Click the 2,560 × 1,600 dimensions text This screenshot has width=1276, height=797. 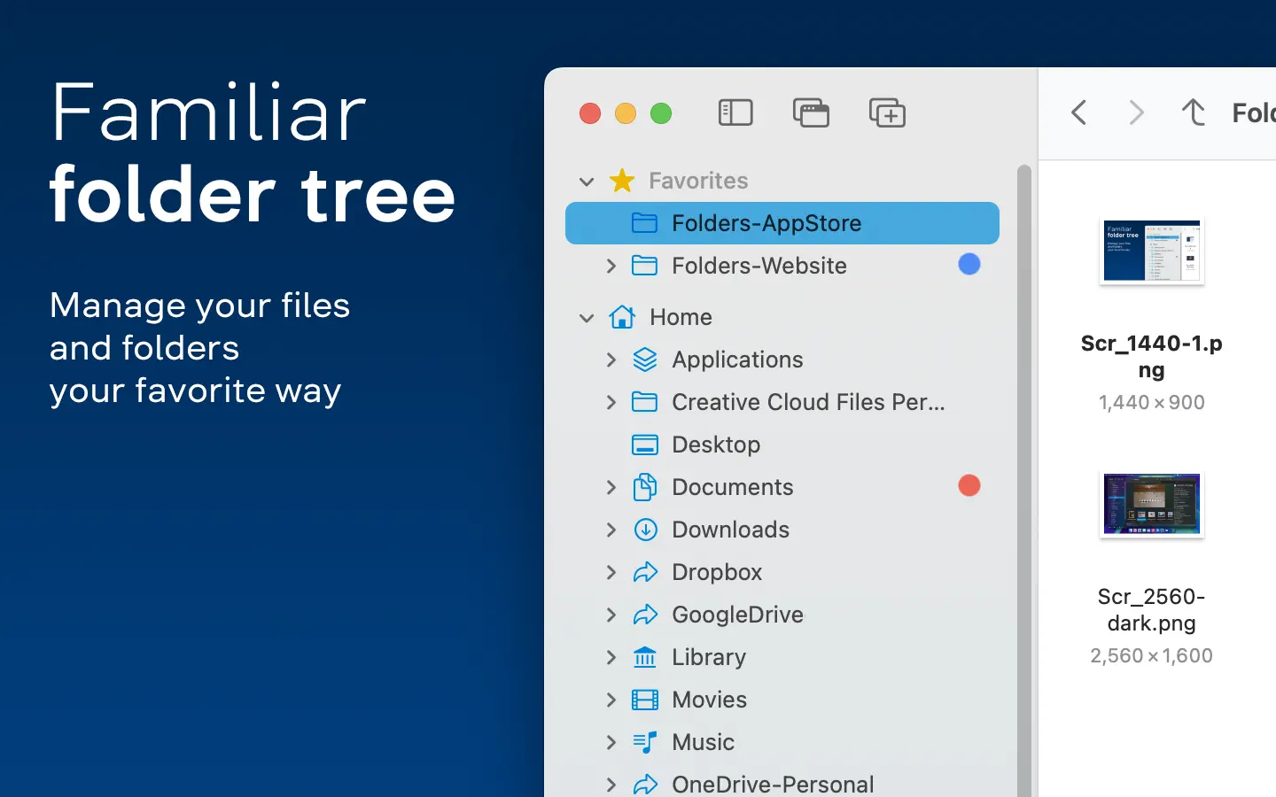(1152, 655)
